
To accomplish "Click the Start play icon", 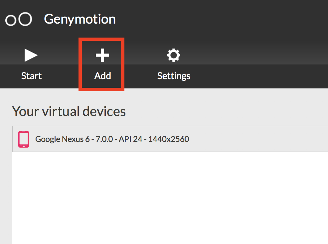I will point(31,55).
